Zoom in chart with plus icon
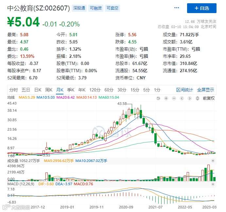 (x=166, y=98)
